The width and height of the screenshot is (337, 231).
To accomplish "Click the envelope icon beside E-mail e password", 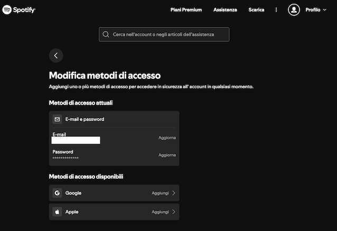I will [57, 119].
